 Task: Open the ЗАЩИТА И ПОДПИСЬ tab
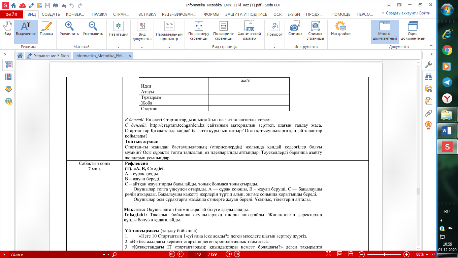click(x=246, y=14)
